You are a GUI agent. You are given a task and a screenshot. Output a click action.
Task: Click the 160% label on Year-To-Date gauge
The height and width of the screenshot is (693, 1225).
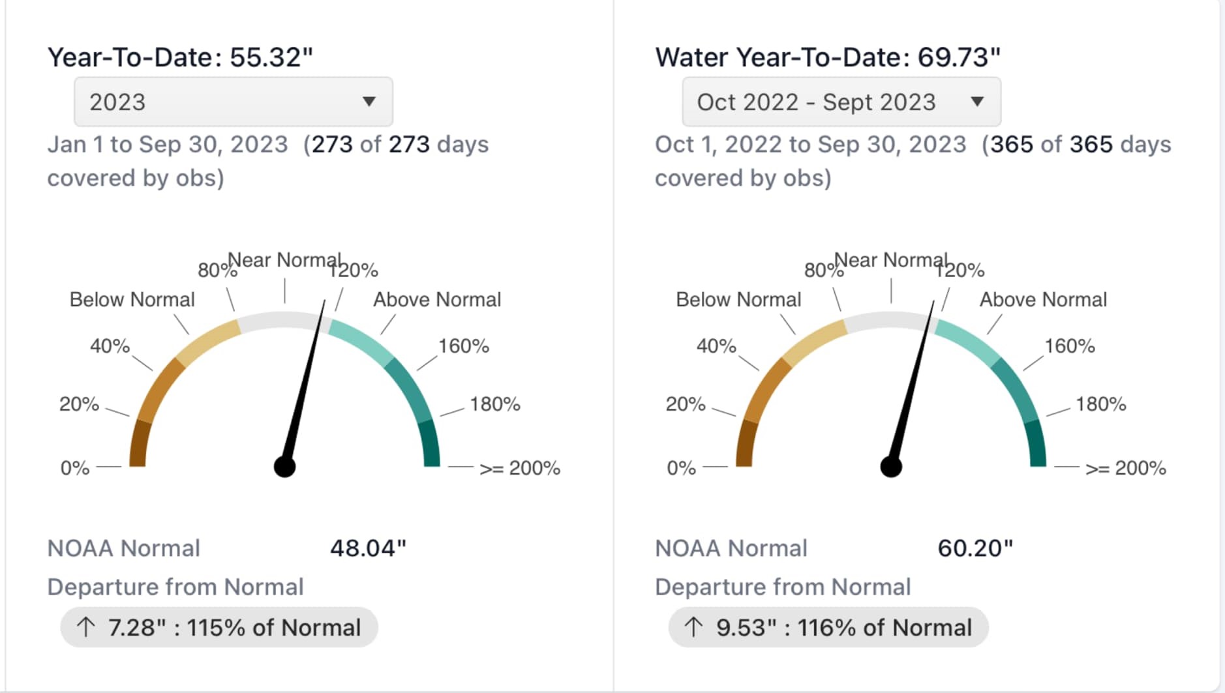click(x=463, y=346)
